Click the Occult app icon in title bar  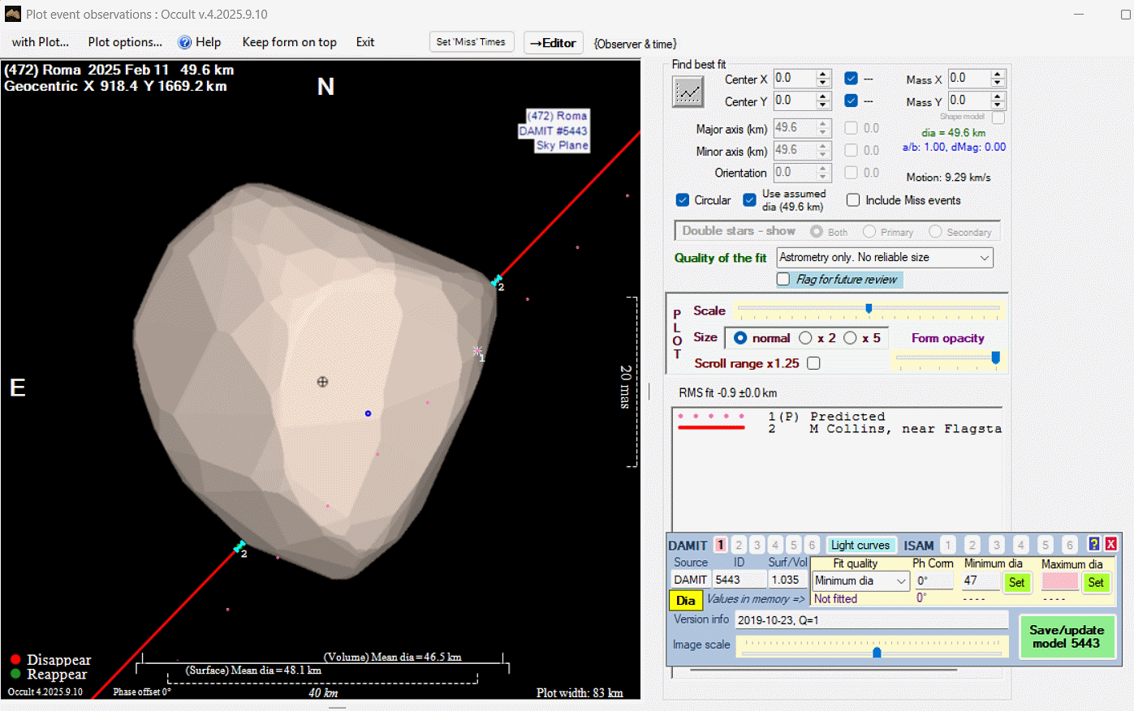(12, 14)
